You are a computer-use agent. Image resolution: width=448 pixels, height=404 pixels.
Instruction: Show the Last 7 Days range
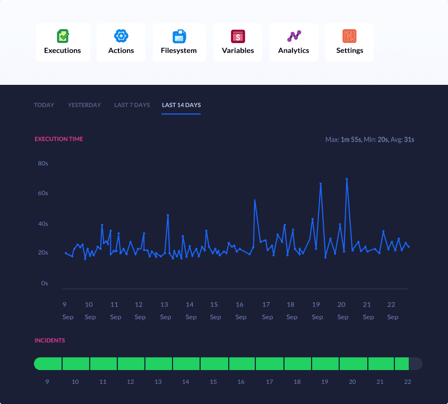tap(132, 105)
